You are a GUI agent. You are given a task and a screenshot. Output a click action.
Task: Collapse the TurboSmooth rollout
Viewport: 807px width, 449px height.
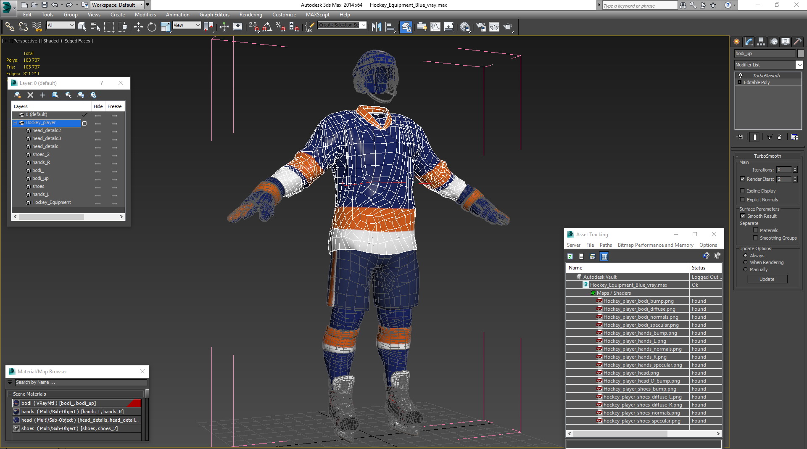(737, 156)
